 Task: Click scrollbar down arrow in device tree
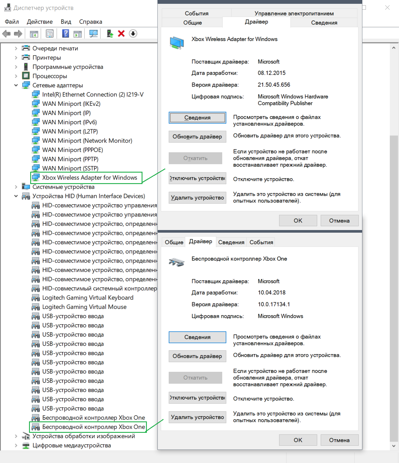tap(394, 446)
